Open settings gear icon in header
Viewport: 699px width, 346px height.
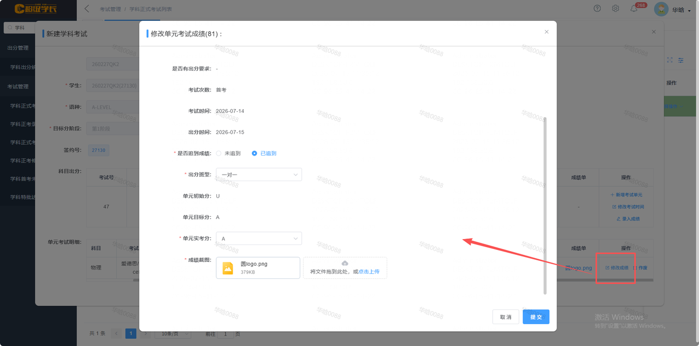coord(615,9)
